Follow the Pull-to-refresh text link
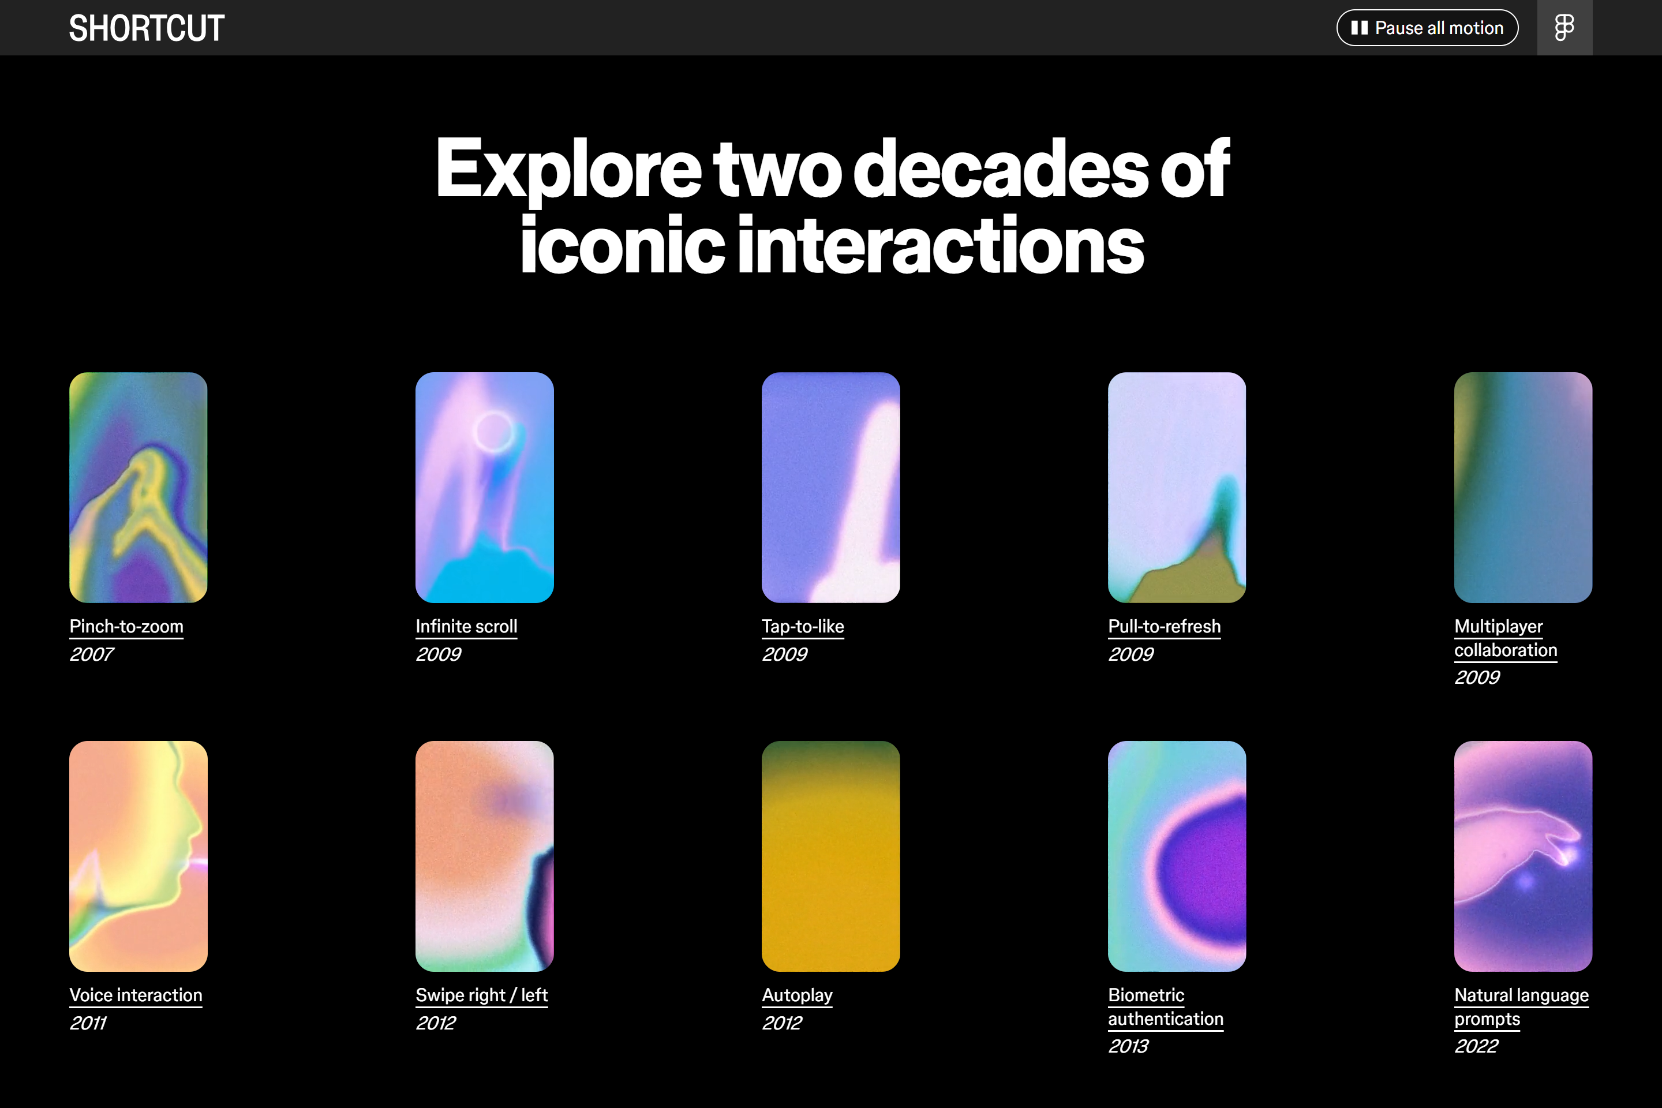Screen dimensions: 1662x1108 tap(1164, 626)
